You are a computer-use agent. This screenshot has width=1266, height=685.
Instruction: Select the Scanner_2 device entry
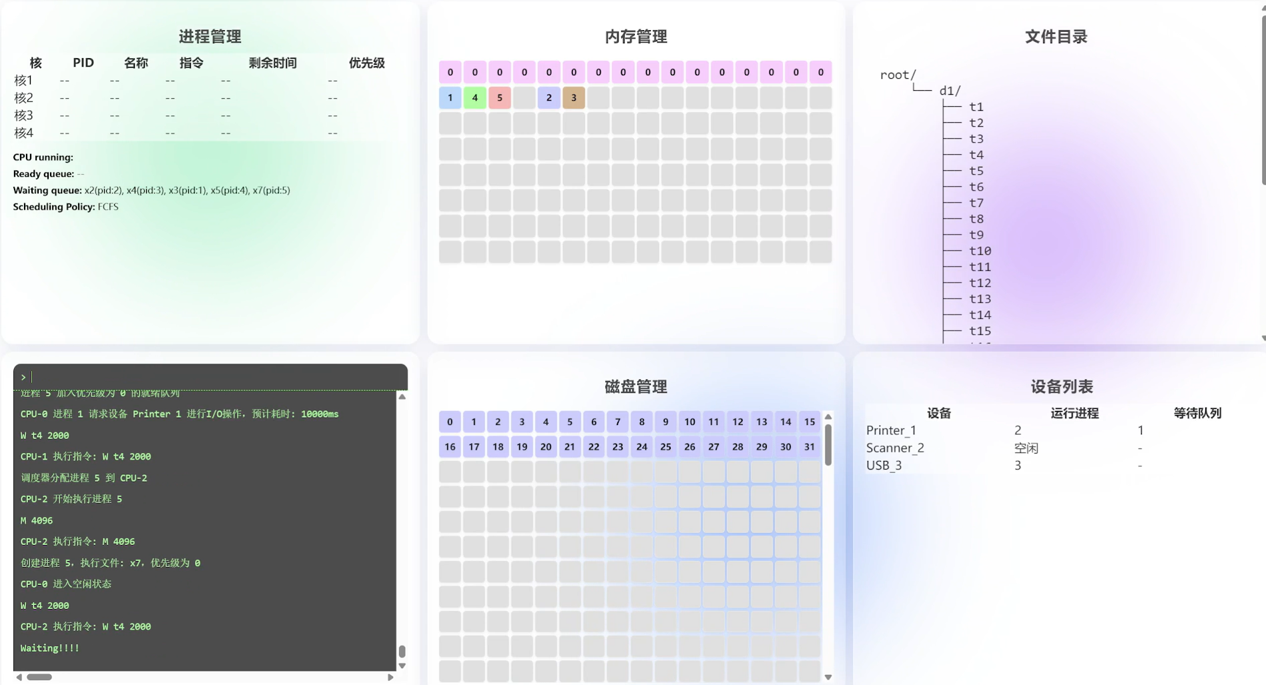click(x=895, y=448)
